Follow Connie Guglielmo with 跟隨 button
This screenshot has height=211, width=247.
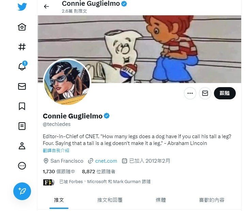tap(225, 93)
